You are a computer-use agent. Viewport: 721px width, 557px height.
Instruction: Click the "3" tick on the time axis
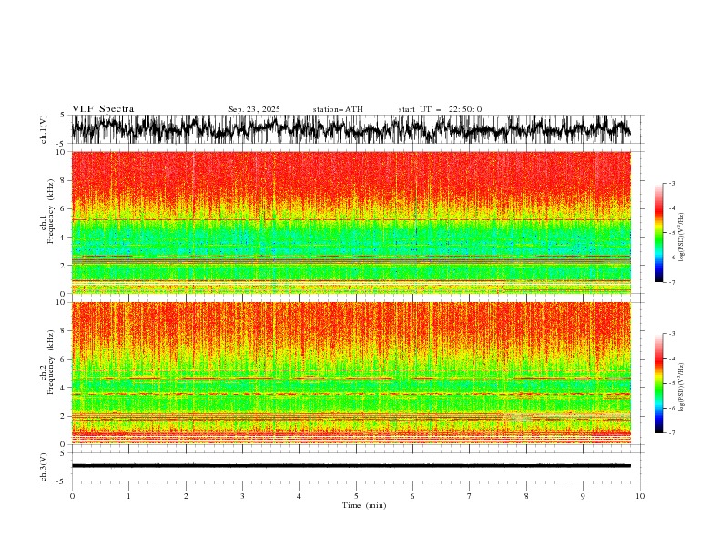coord(242,496)
